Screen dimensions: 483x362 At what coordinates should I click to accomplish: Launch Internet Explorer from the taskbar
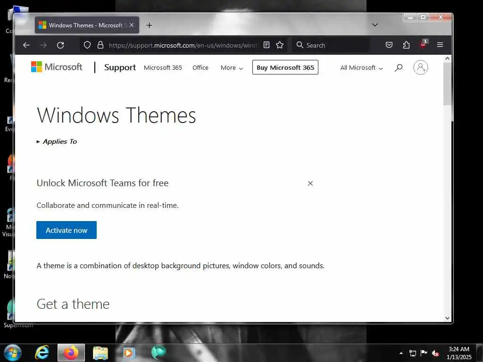coord(42,353)
